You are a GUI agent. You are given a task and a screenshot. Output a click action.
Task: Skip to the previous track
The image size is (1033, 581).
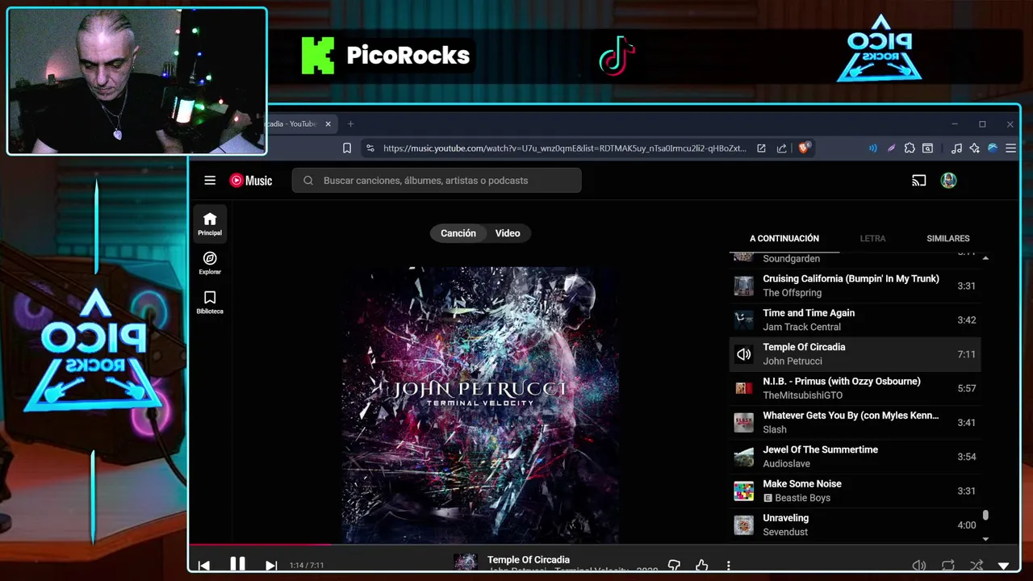coord(204,566)
